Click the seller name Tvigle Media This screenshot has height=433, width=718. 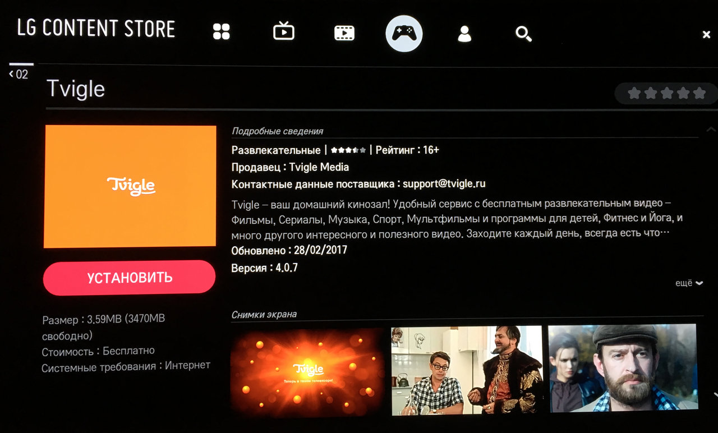coord(319,167)
